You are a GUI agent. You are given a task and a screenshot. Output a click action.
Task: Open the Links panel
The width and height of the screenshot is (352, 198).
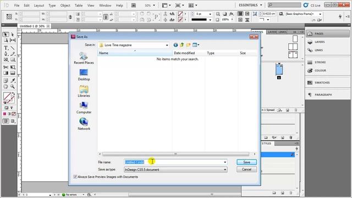click(x=327, y=50)
